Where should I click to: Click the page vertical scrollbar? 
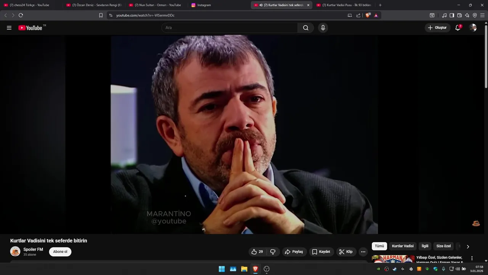click(x=486, y=57)
